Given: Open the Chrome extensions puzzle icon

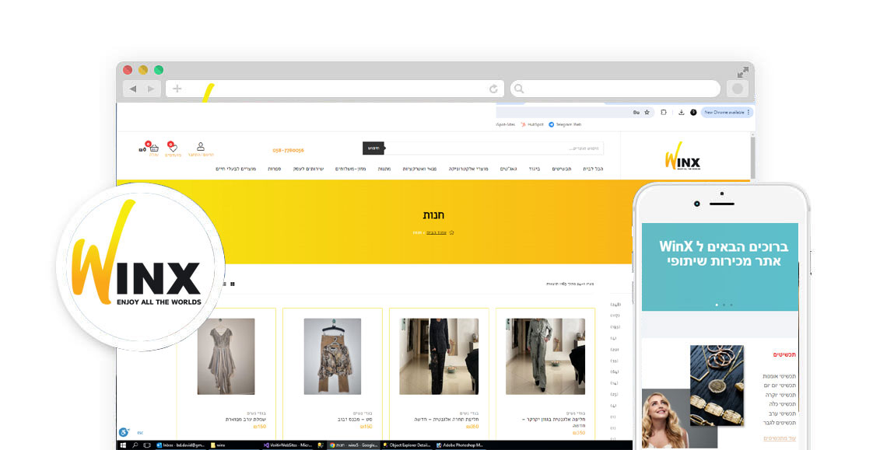Looking at the screenshot, I should tap(664, 113).
